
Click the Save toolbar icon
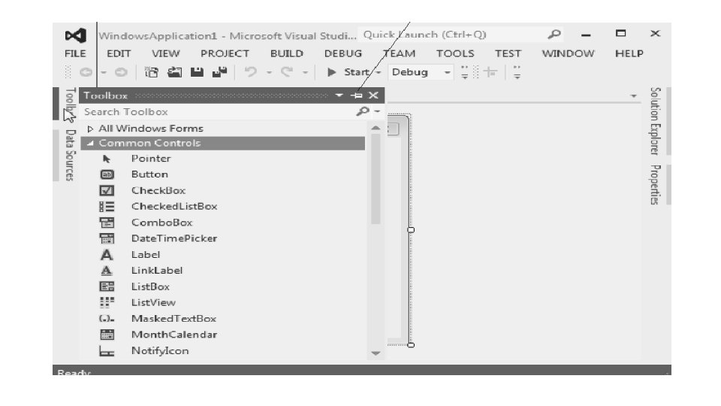coord(198,72)
